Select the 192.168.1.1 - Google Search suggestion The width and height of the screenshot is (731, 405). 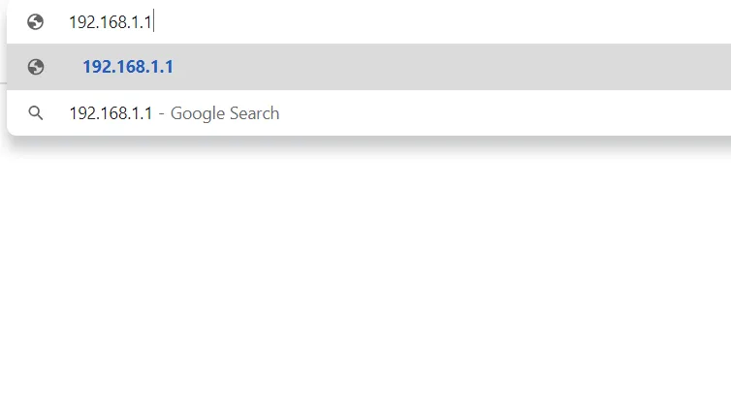[368, 112]
